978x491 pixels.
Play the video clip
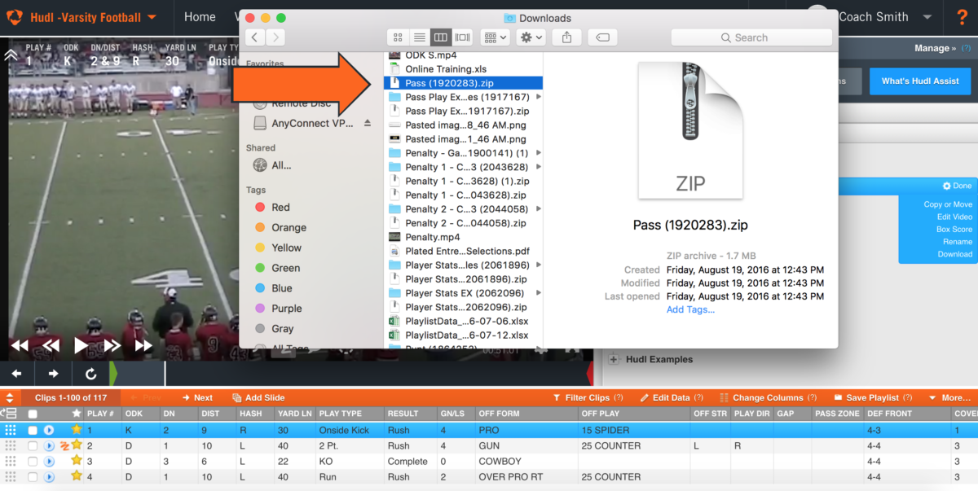point(81,346)
